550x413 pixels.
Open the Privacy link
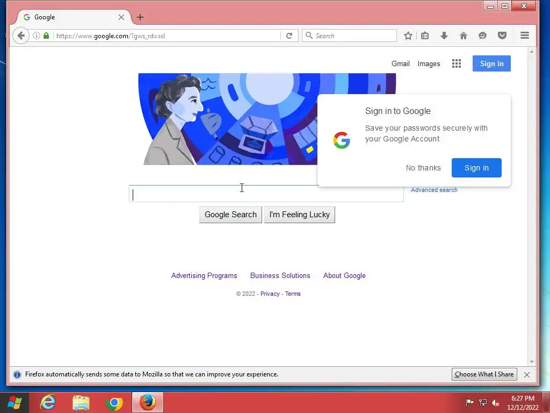pos(270,294)
